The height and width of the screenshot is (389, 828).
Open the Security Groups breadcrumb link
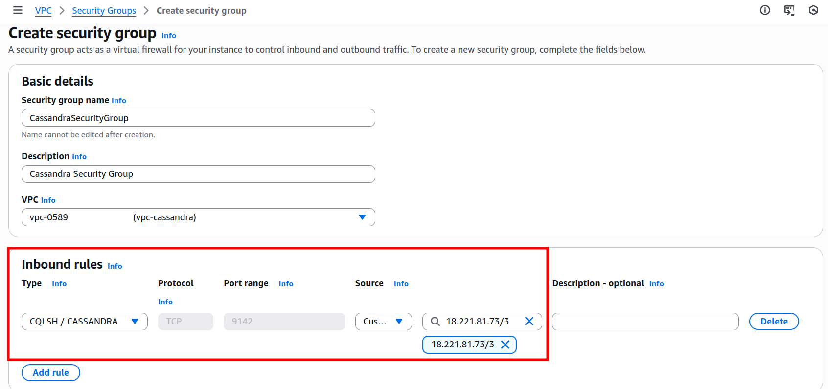click(x=104, y=11)
